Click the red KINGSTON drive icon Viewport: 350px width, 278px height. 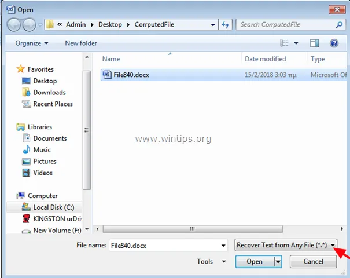(26, 218)
